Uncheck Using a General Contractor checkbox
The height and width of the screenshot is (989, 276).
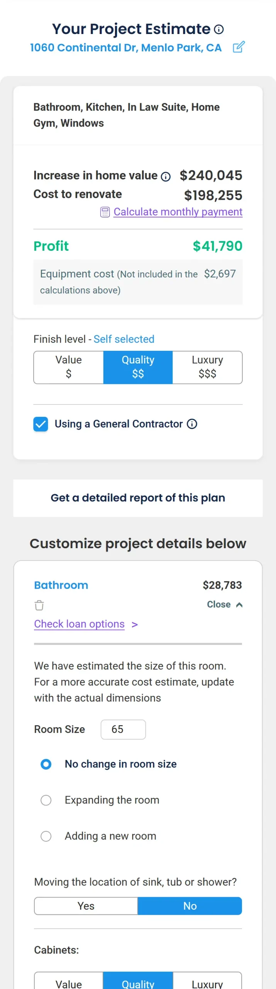point(41,424)
